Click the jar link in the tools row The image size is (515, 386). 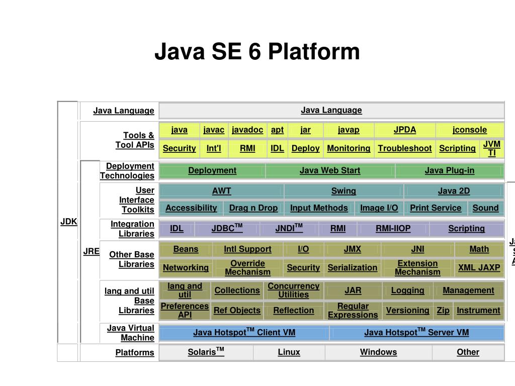click(x=305, y=130)
